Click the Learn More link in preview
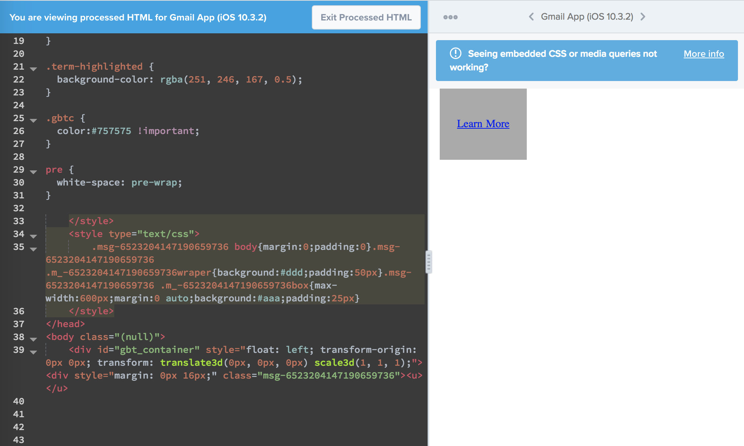The height and width of the screenshot is (446, 744). tap(483, 124)
